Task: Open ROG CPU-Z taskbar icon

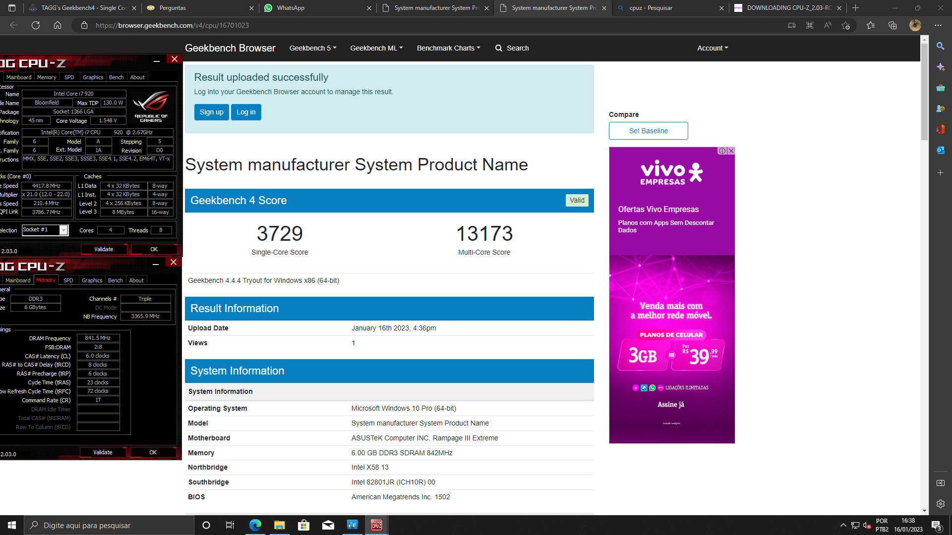Action: 377,525
